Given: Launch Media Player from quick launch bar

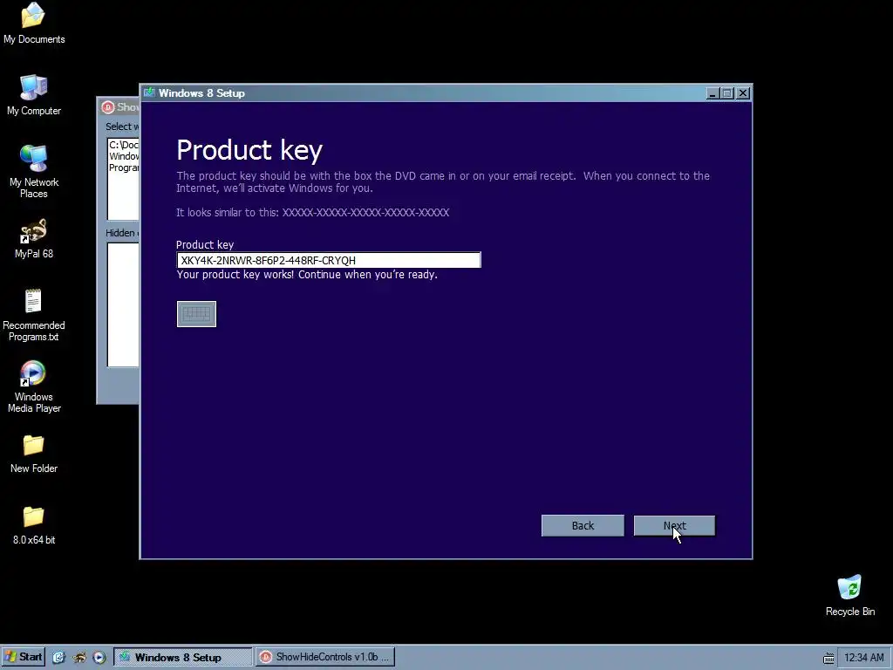Looking at the screenshot, I should coord(99,658).
